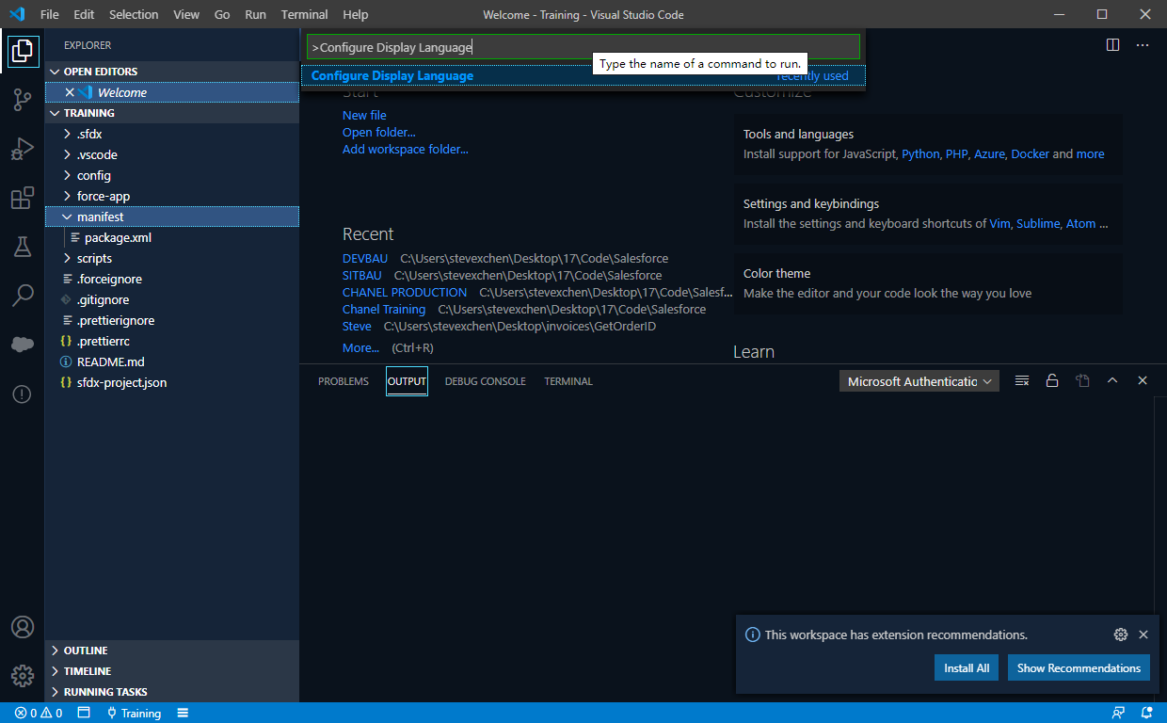
Task: Open the Extensions view
Action: pos(22,198)
